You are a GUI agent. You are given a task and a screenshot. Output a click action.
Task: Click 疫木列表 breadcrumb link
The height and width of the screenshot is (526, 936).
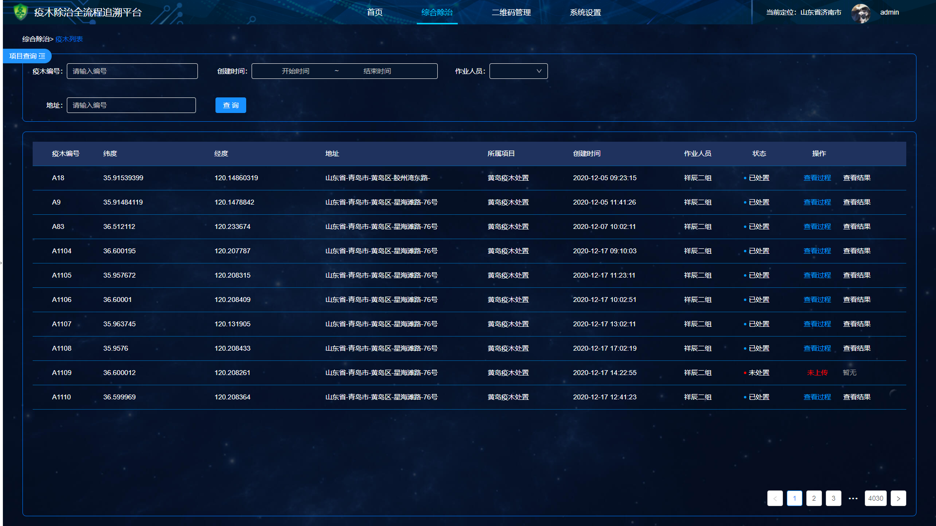click(x=69, y=39)
